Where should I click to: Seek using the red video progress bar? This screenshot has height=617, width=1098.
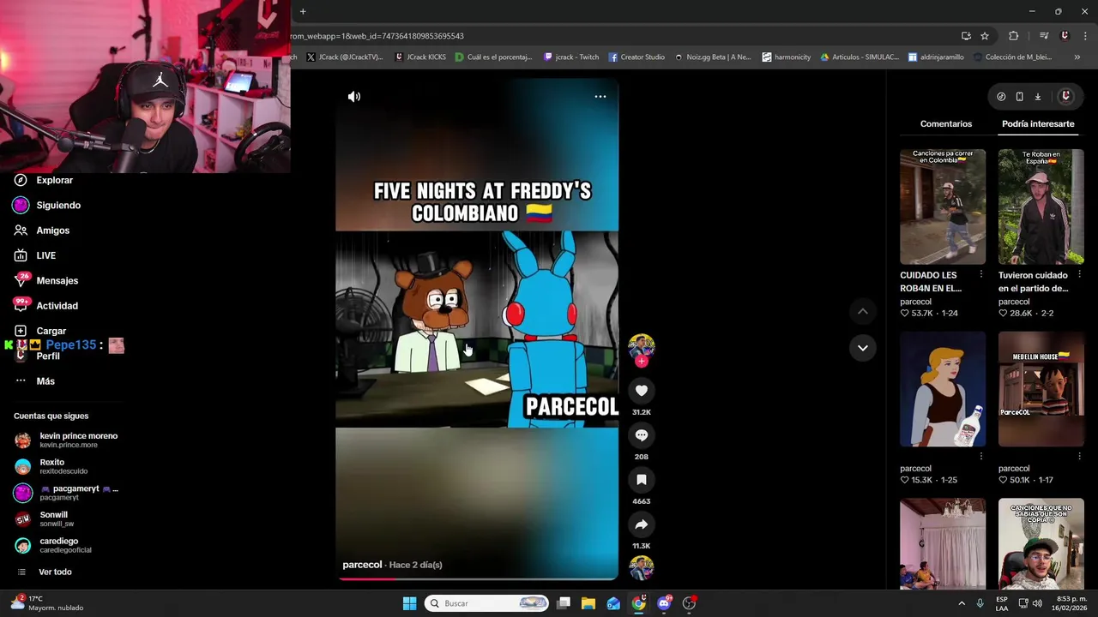pyautogui.click(x=476, y=578)
